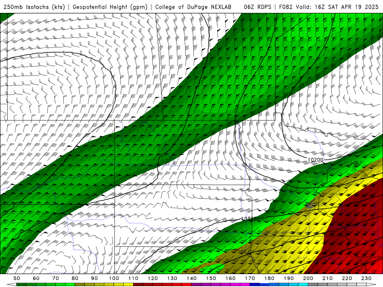383x287 pixels.
Task: Select the dark blue swatch starting at 170
Action: (x=255, y=285)
